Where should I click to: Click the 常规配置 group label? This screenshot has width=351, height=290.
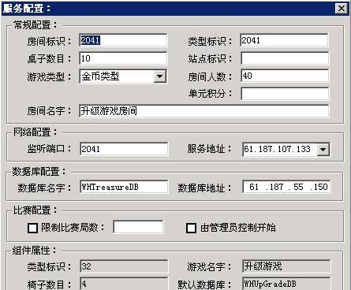point(35,25)
